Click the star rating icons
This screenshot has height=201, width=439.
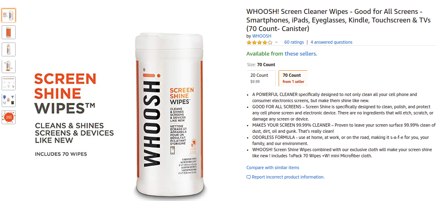point(259,42)
